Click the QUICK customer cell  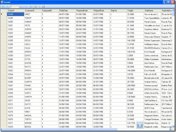(x=33, y=108)
